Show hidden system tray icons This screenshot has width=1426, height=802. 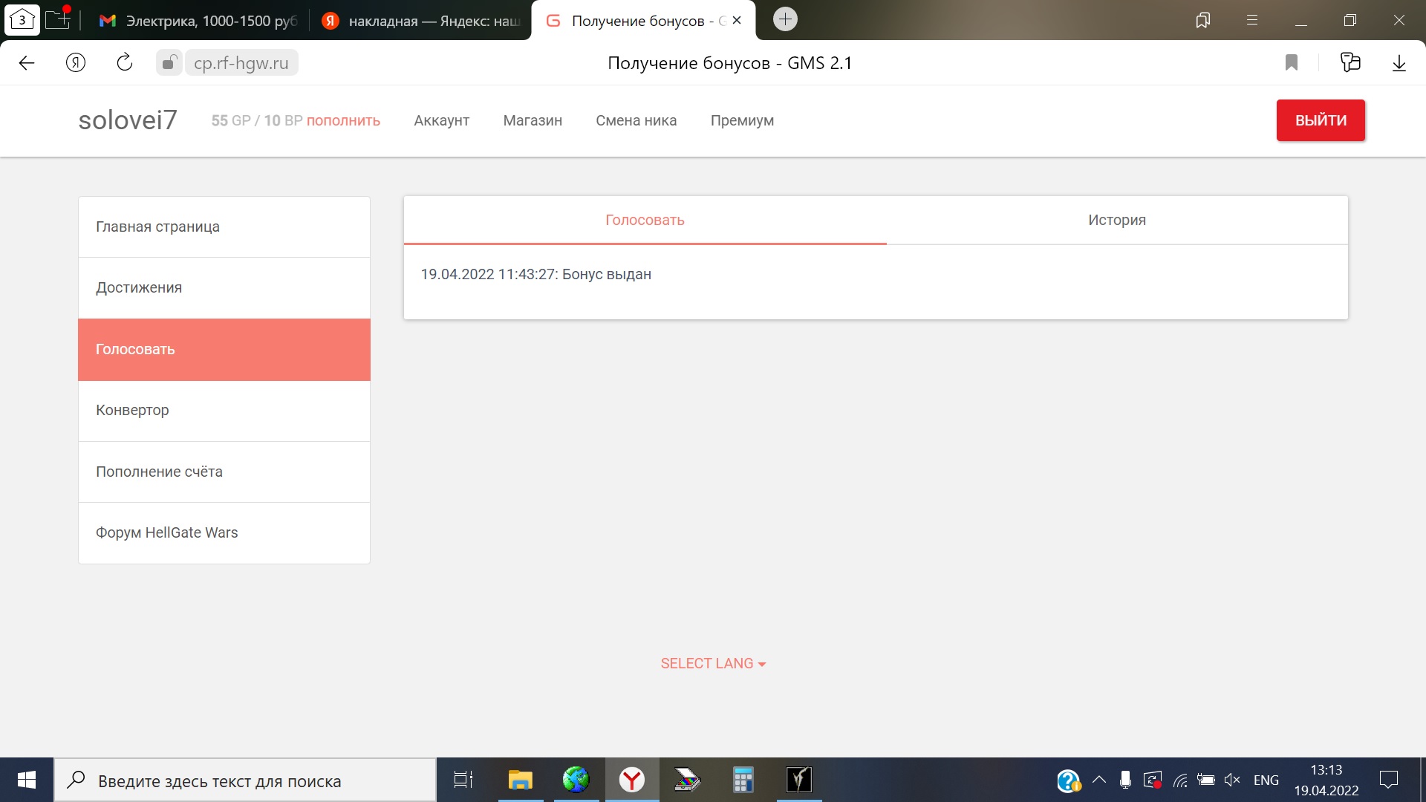coord(1099,780)
